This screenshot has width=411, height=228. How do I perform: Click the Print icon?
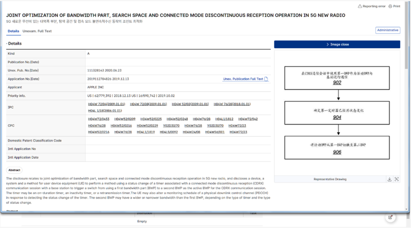(x=391, y=6)
